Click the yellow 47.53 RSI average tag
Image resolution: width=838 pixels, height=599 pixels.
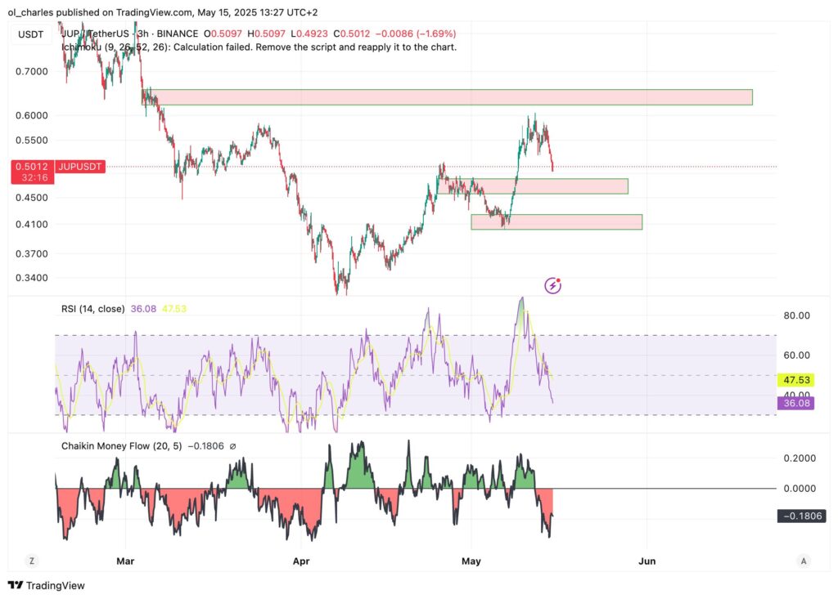pos(795,380)
